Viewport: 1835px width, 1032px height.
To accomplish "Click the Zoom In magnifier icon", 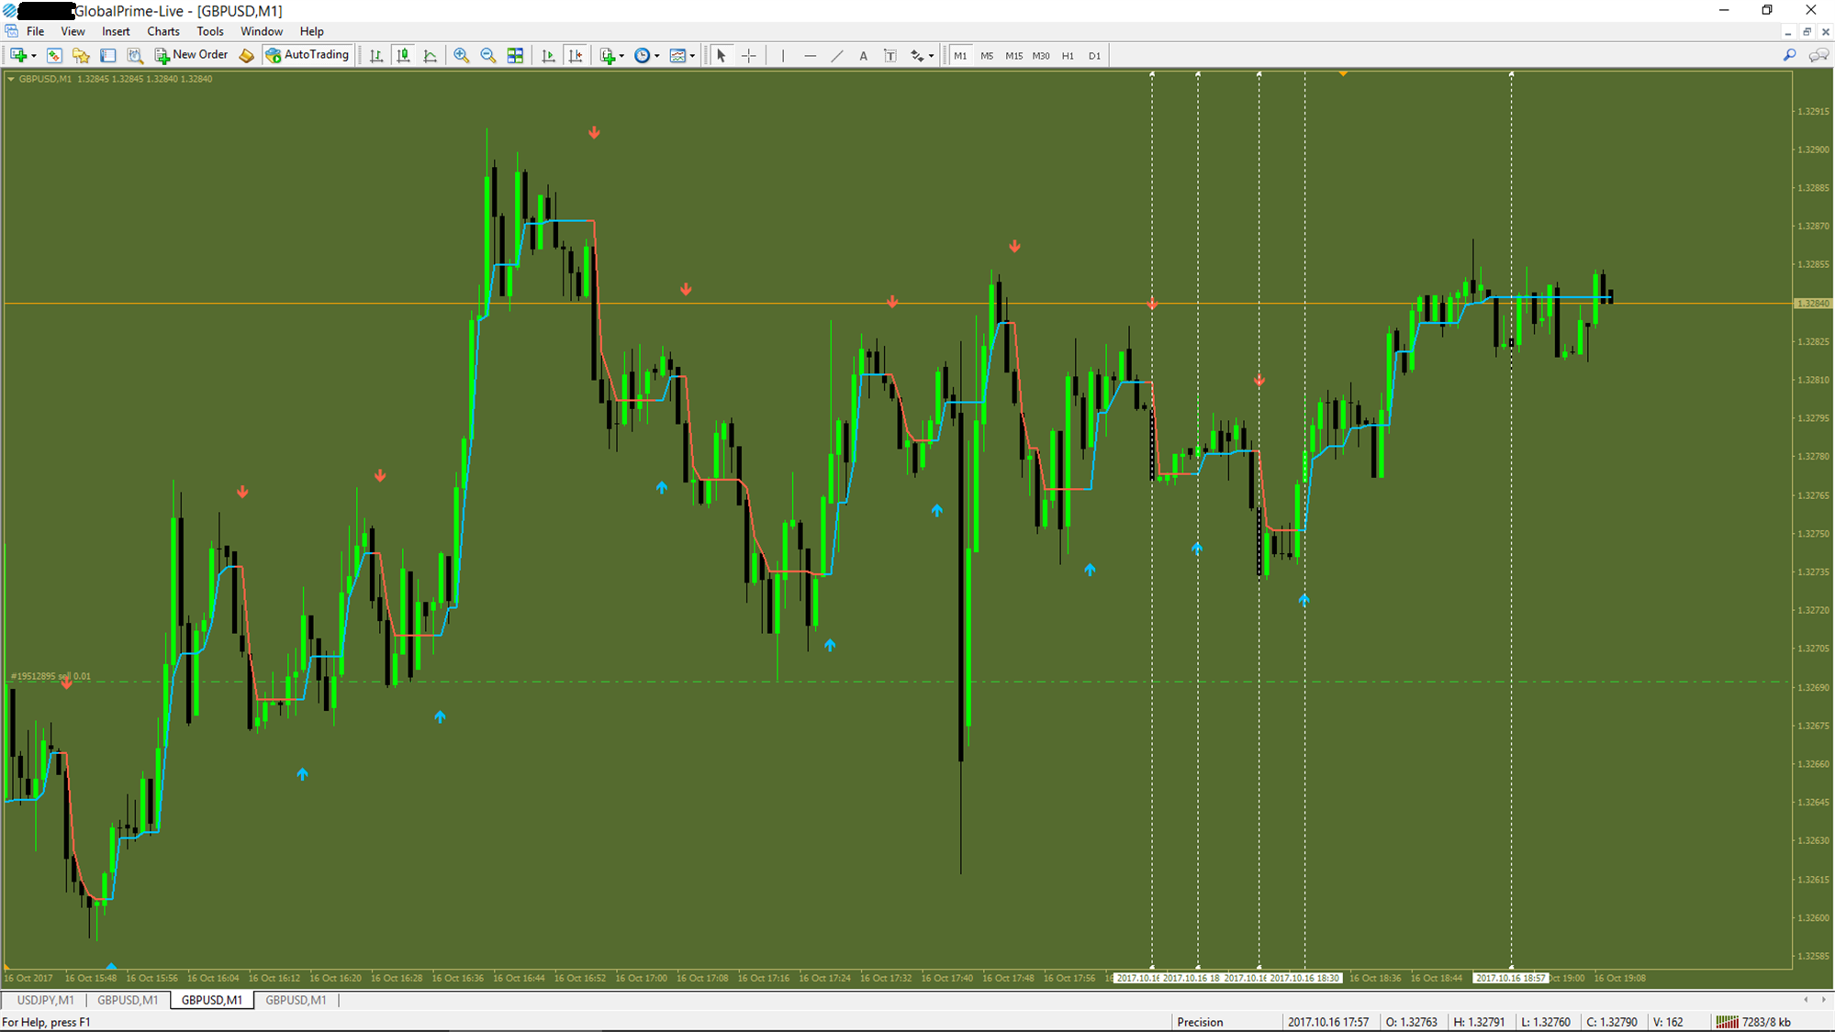I will (461, 56).
